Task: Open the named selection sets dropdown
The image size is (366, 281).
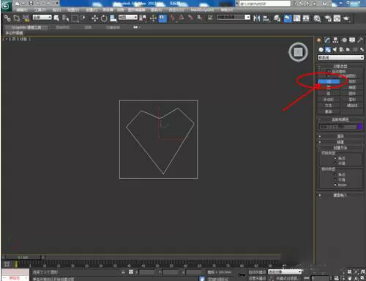Action: (x=234, y=18)
